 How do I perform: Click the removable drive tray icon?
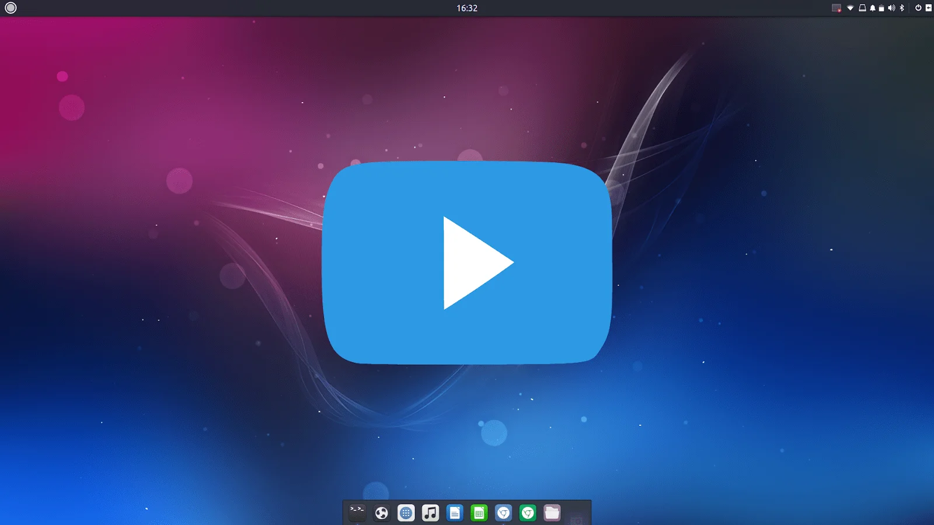(862, 8)
